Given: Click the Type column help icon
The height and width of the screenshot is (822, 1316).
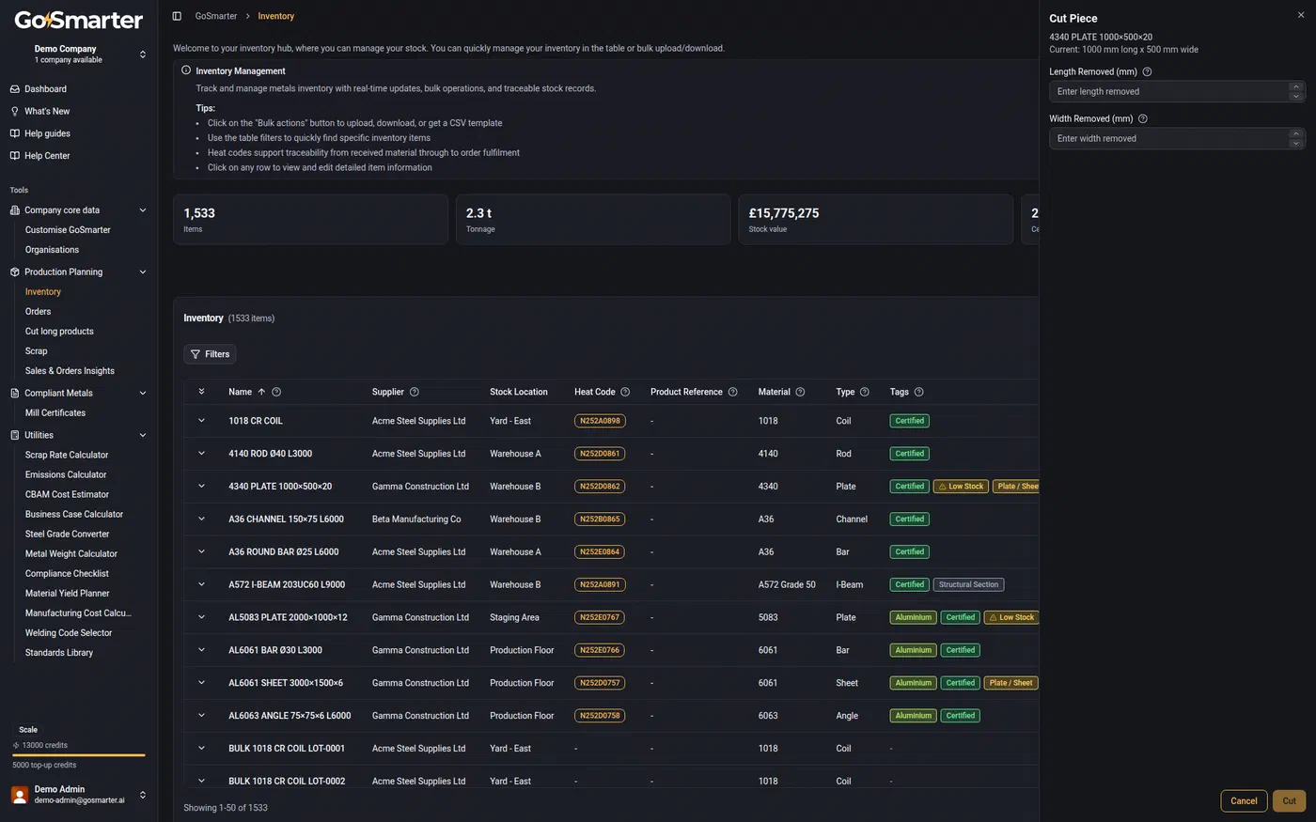Looking at the screenshot, I should coord(865,392).
